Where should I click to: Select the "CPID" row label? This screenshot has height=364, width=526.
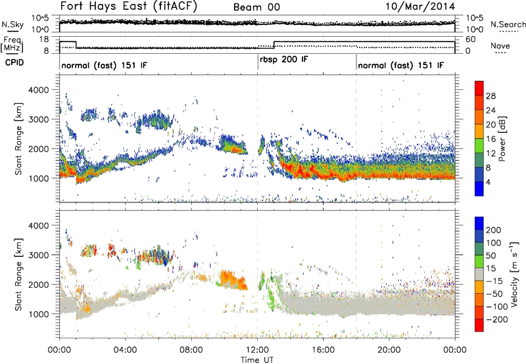pos(14,62)
